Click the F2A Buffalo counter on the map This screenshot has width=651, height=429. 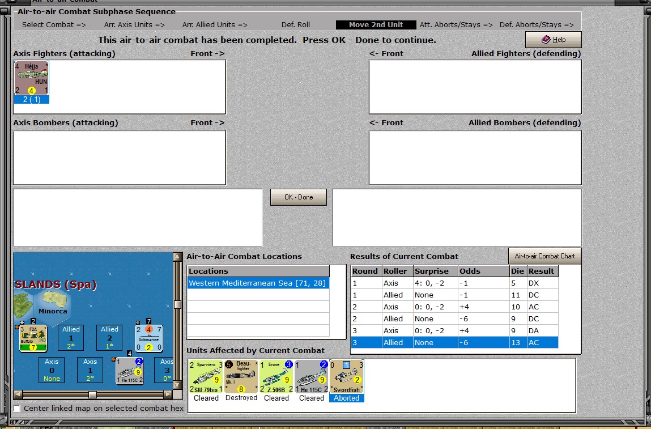coord(33,338)
